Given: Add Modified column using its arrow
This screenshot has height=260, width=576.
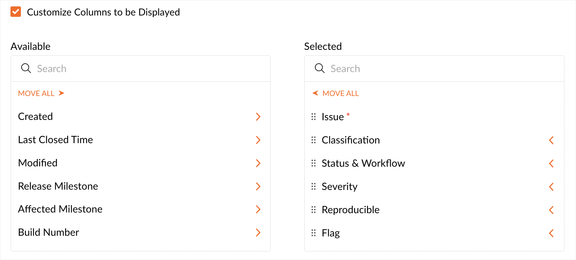Looking at the screenshot, I should tap(258, 163).
